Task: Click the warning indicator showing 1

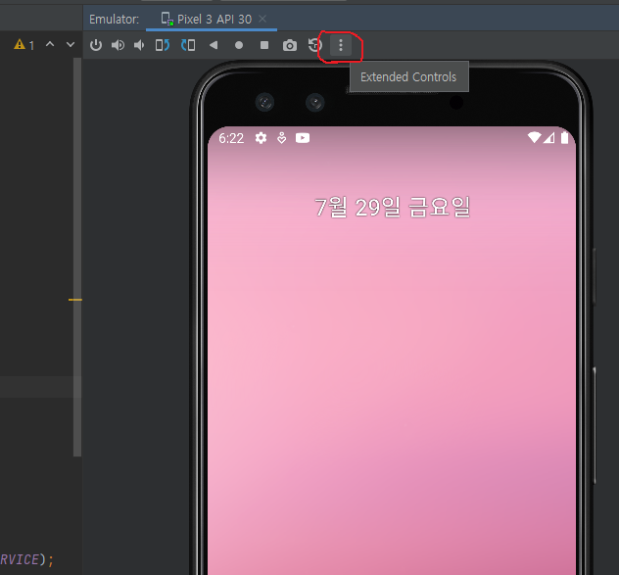Action: (x=24, y=45)
